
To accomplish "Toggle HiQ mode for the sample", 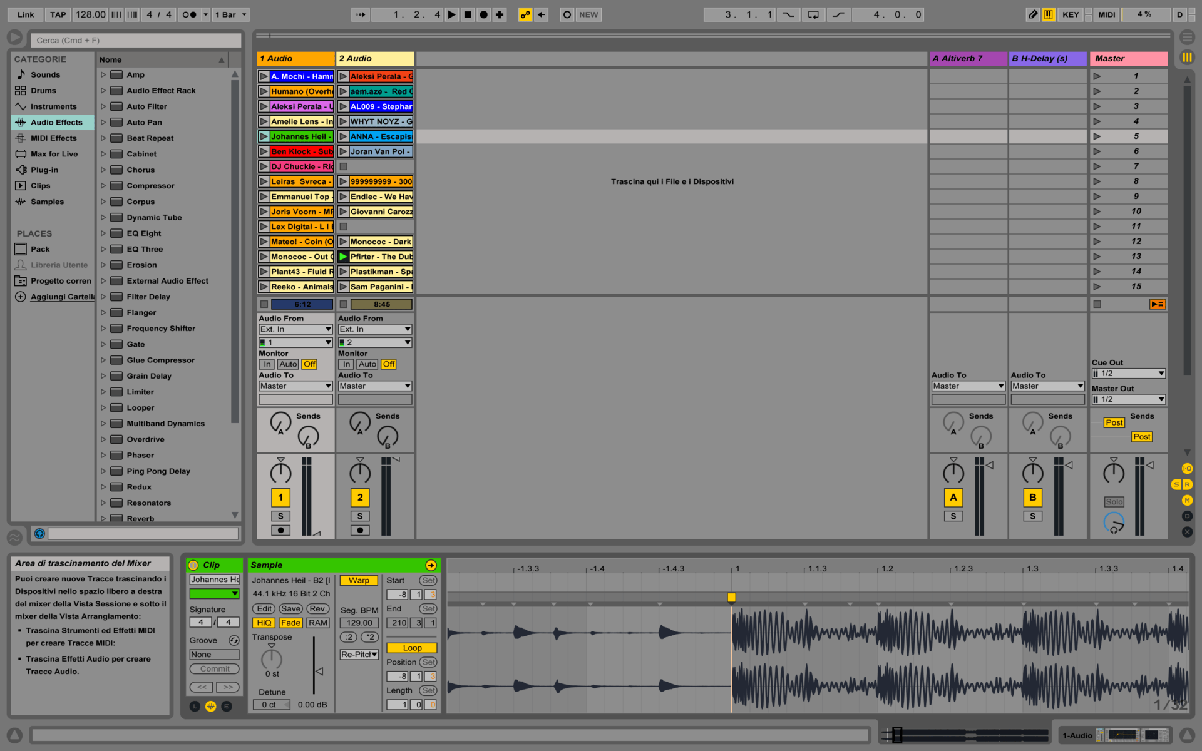I will point(264,623).
